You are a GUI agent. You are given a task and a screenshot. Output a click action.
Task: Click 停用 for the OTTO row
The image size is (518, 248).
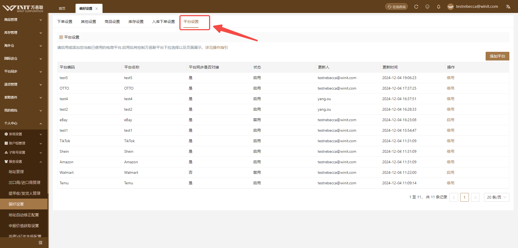(x=451, y=88)
